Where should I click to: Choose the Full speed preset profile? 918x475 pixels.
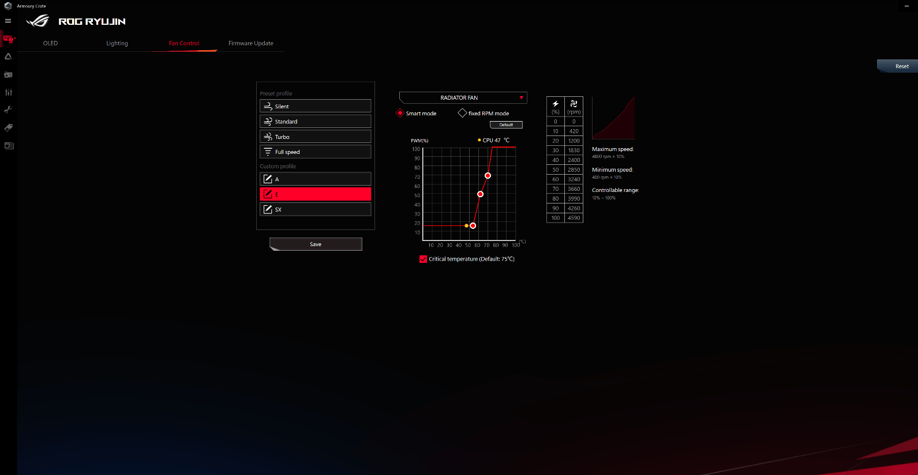[x=316, y=152]
